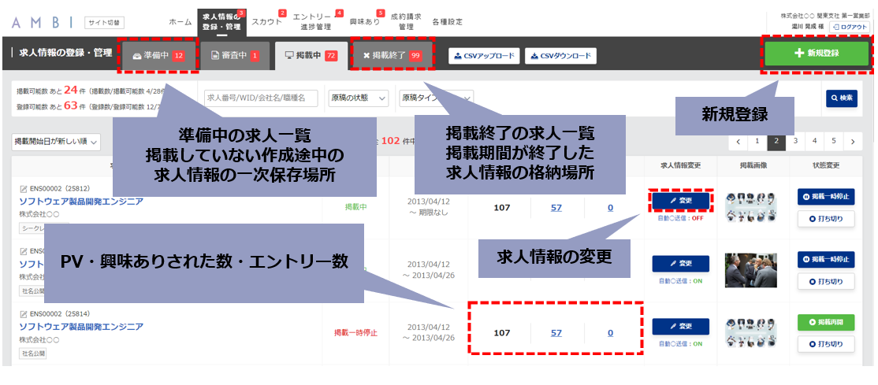Screen dimensions: 878x385
Task: Pause first listing with 掲載一時停止
Action: 826,197
